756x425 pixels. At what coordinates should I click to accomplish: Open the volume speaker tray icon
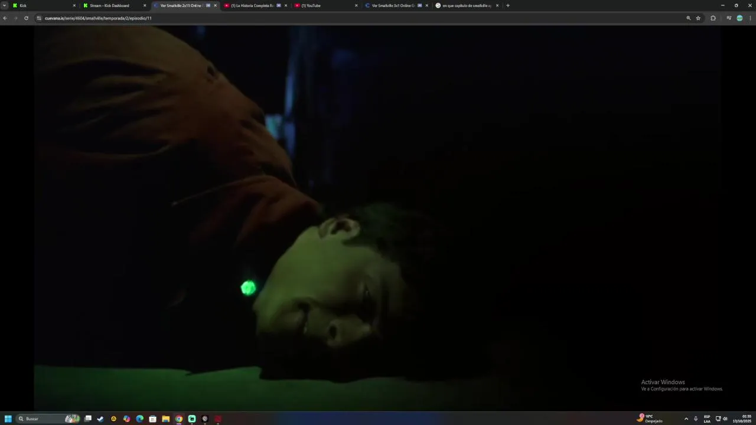click(725, 419)
